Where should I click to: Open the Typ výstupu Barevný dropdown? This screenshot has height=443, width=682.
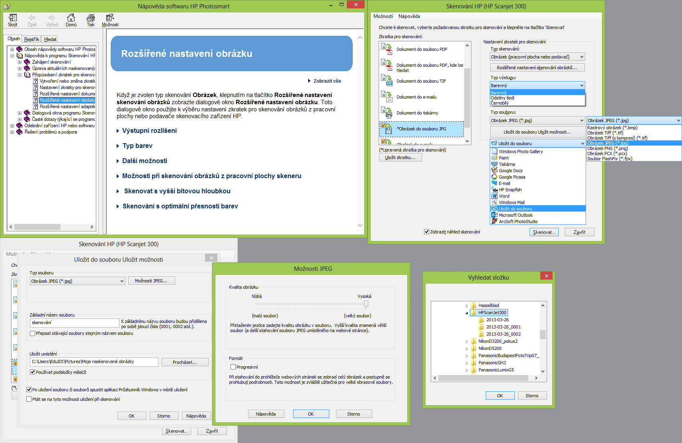pos(537,85)
